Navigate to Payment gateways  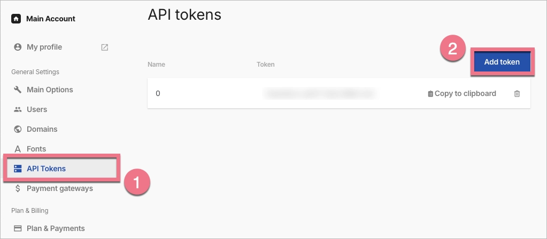pyautogui.click(x=60, y=188)
